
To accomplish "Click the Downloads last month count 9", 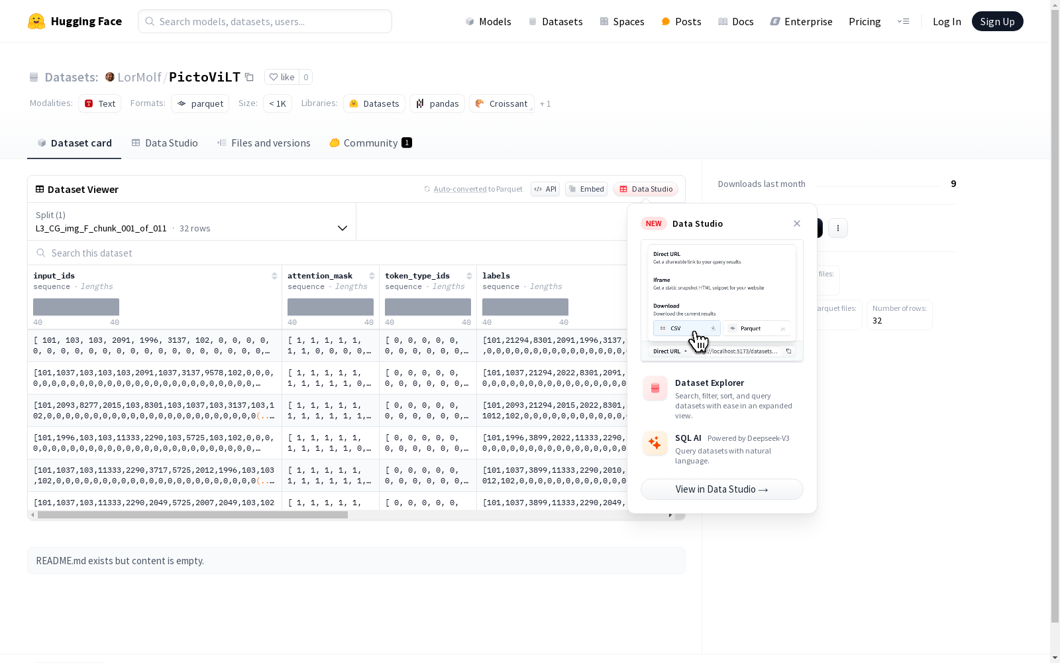I will click(953, 184).
